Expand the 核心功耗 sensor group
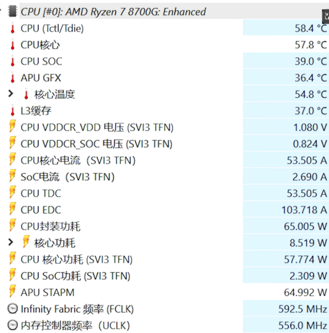Viewport: 329px width, 333px height. pyautogui.click(x=10, y=242)
